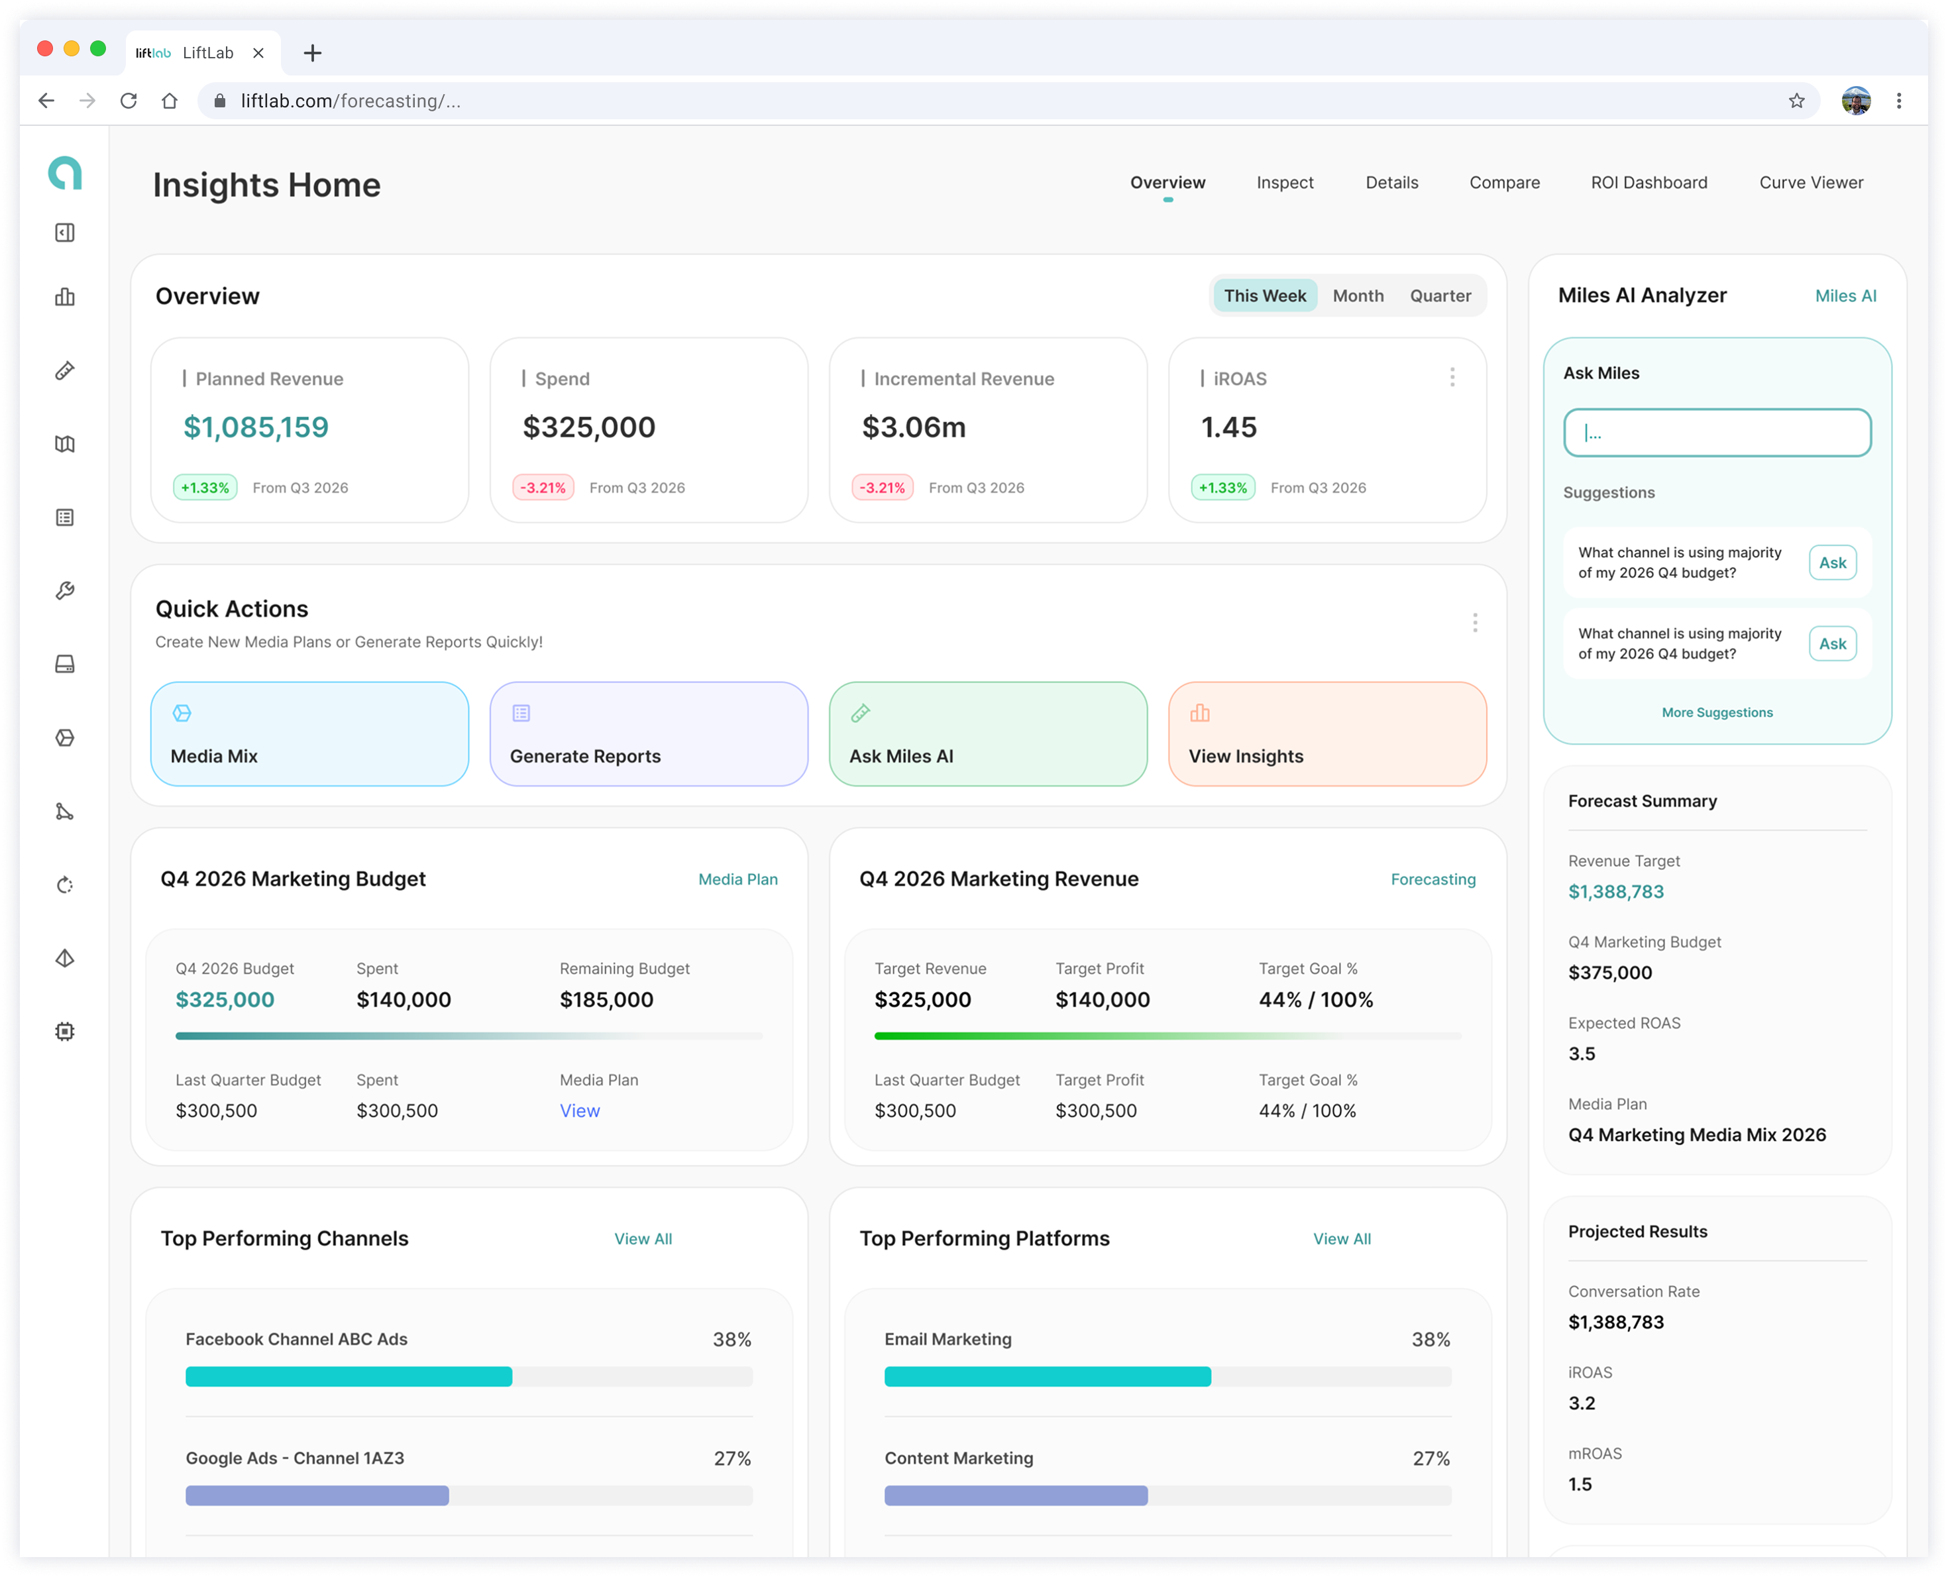The width and height of the screenshot is (1948, 1577).
Task: Switch overview period to Quarter
Action: (x=1439, y=296)
